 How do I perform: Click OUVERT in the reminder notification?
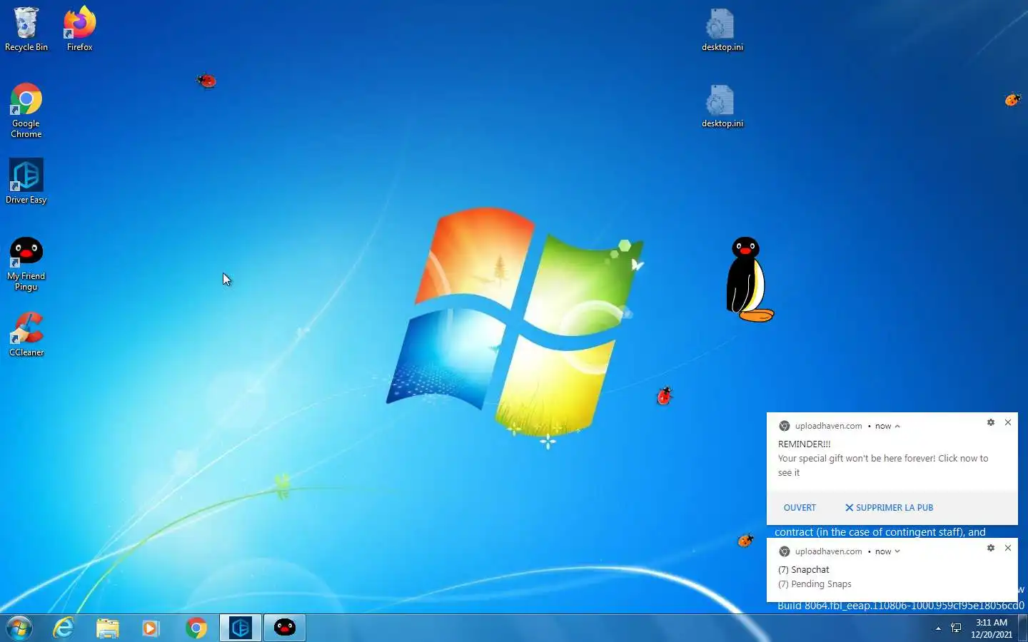800,508
